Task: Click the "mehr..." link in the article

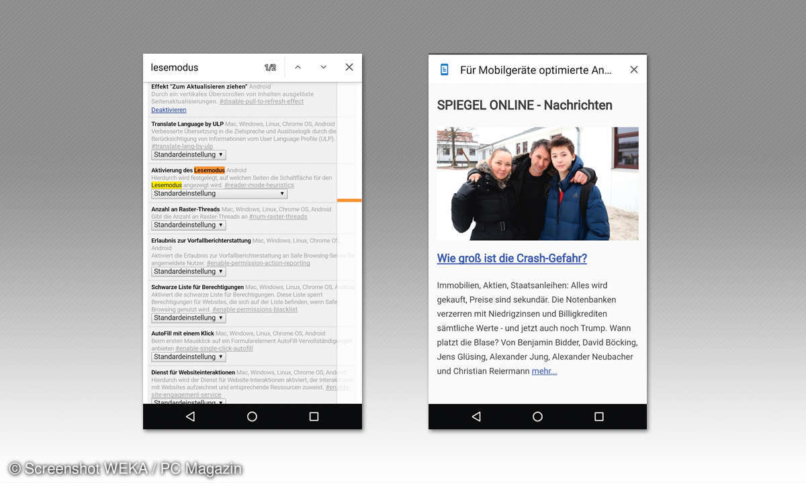Action: tap(544, 371)
